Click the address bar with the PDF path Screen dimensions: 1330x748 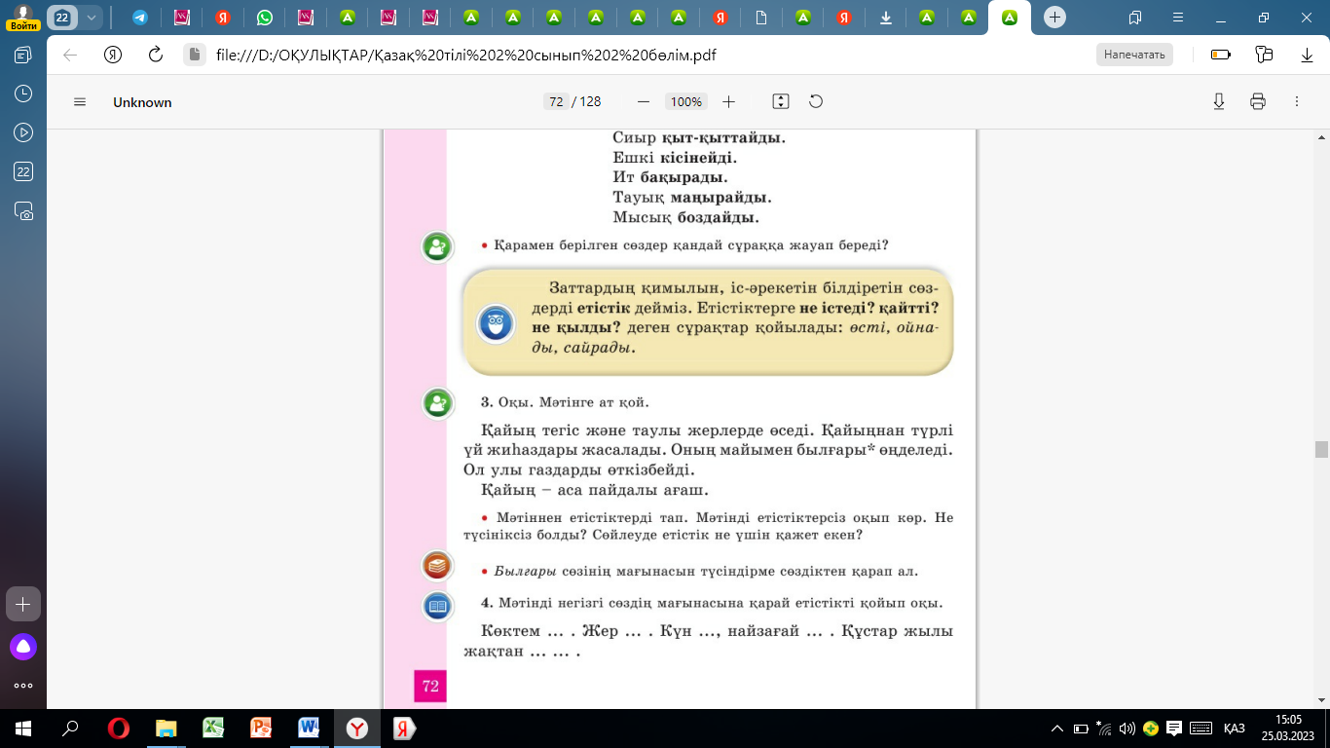(x=465, y=55)
